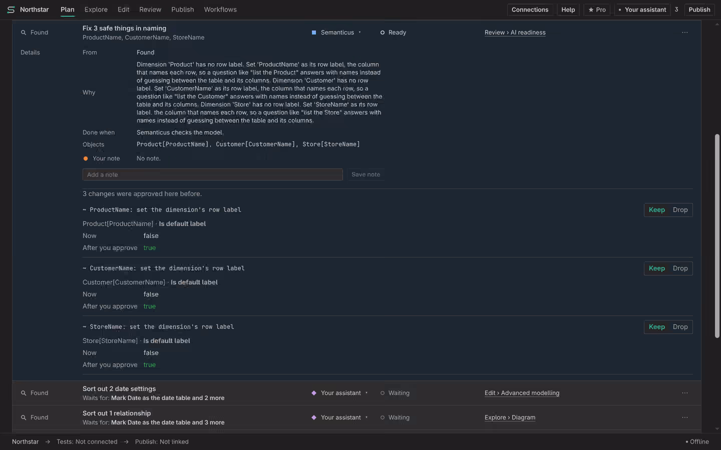Open the Workflows tab
Viewport: 721px width, 450px height.
(x=220, y=9)
